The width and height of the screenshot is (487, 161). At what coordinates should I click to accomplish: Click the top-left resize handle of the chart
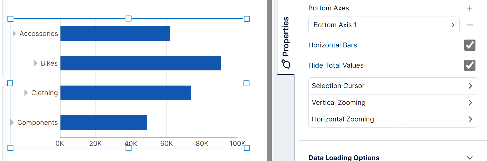coord(10,19)
